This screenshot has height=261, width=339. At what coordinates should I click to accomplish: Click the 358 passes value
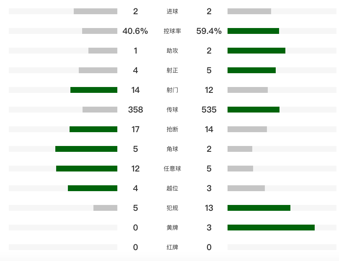coord(135,110)
